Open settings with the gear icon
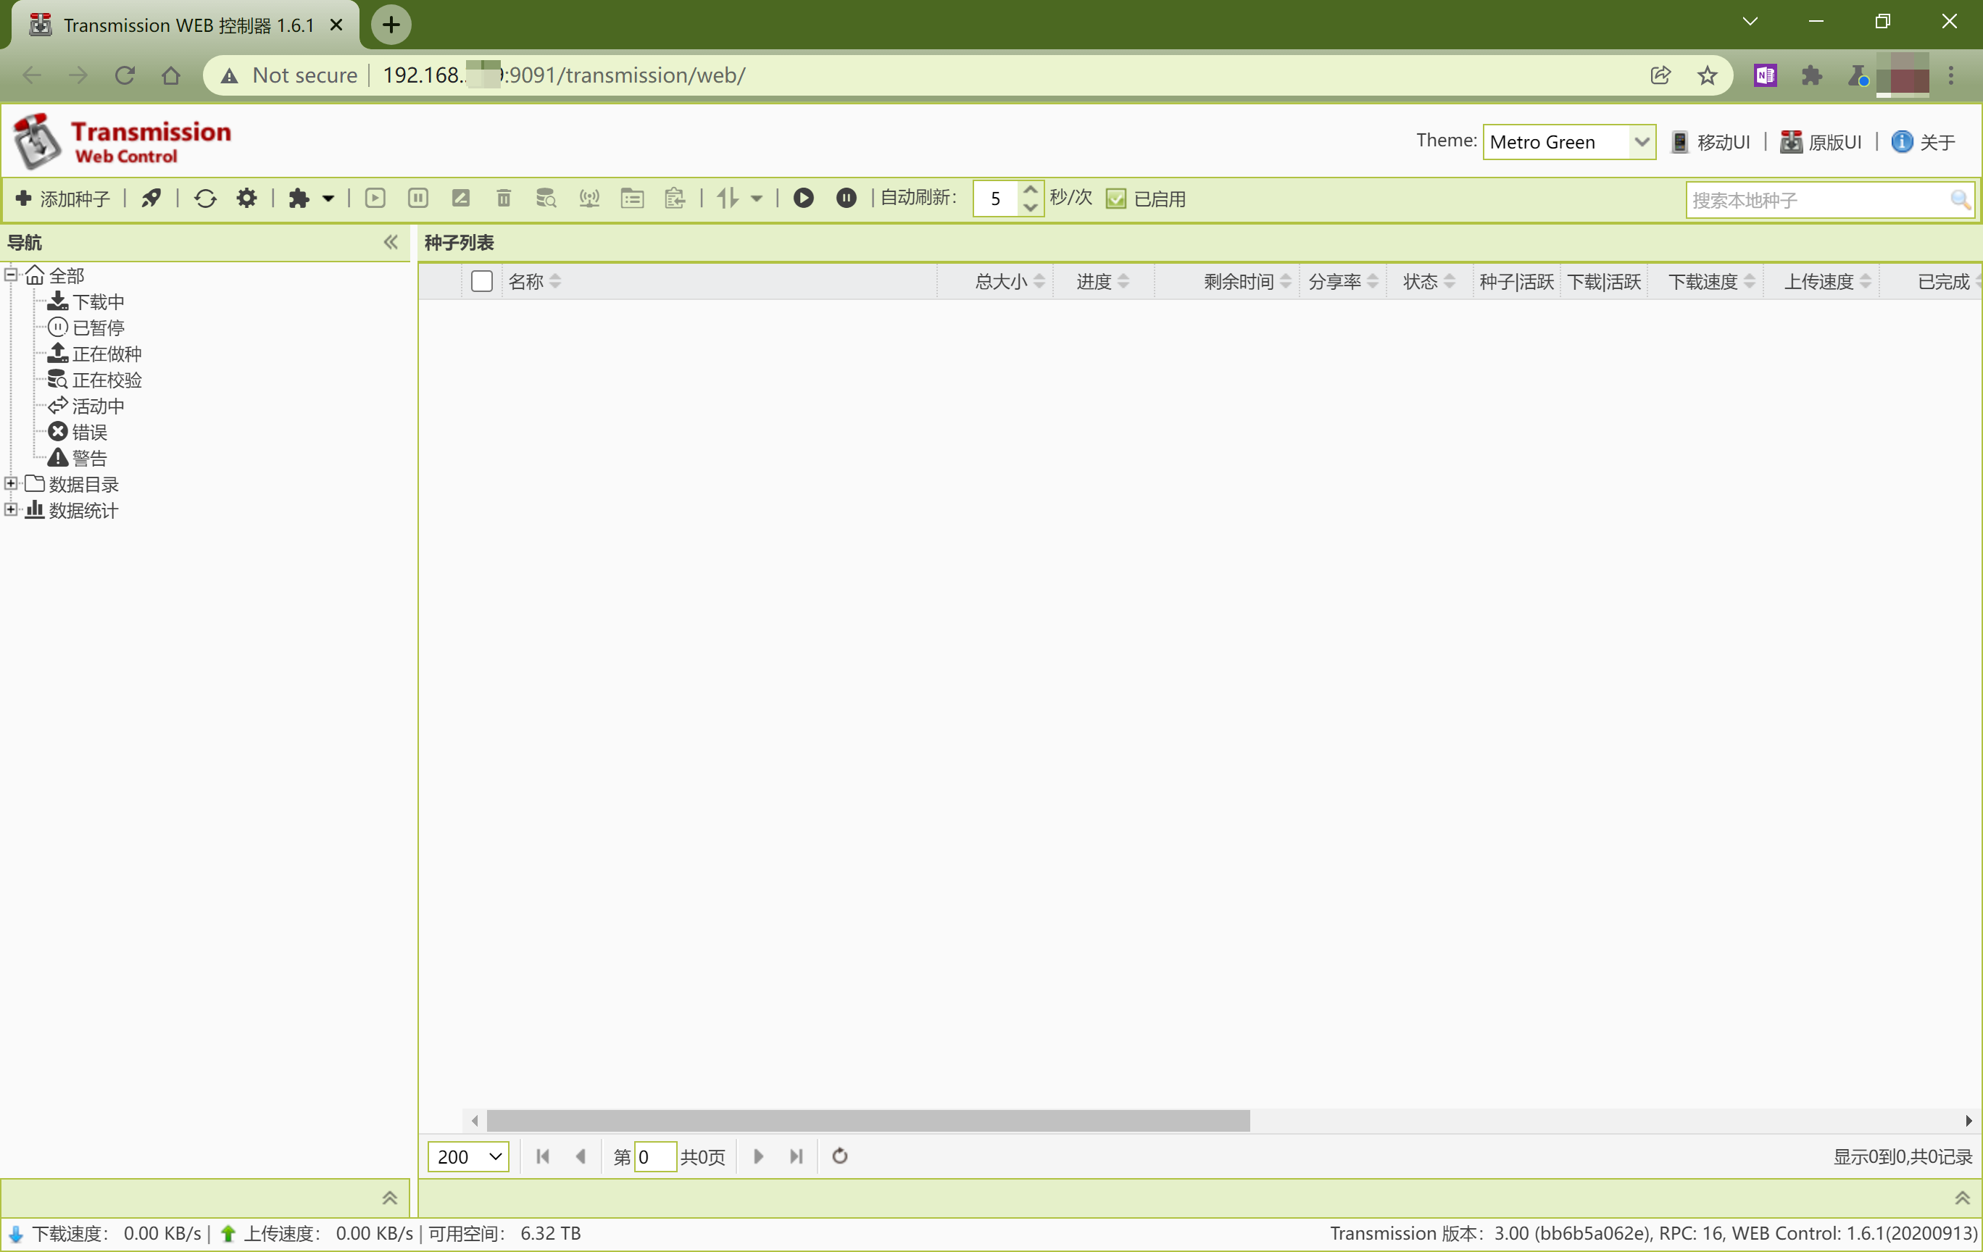 [x=246, y=199]
